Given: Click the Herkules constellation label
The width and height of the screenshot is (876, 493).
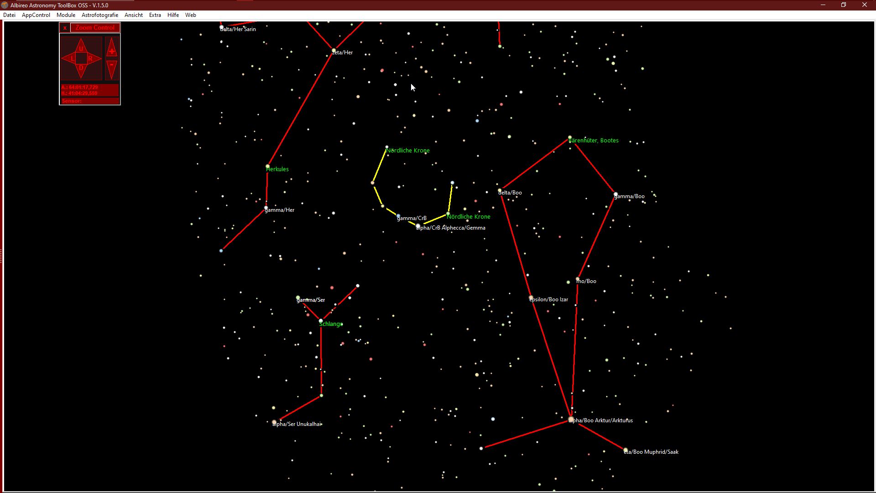Looking at the screenshot, I should coord(277,169).
